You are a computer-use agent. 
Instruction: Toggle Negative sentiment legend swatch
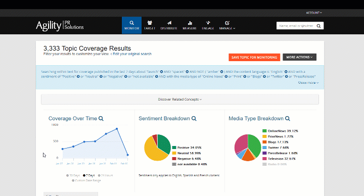(174, 159)
